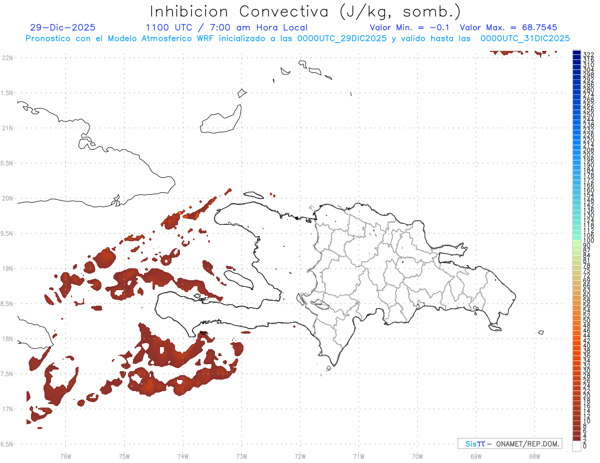Click the "74W" longitude label
Viewport: 600px width, 463px height.
pyautogui.click(x=182, y=456)
